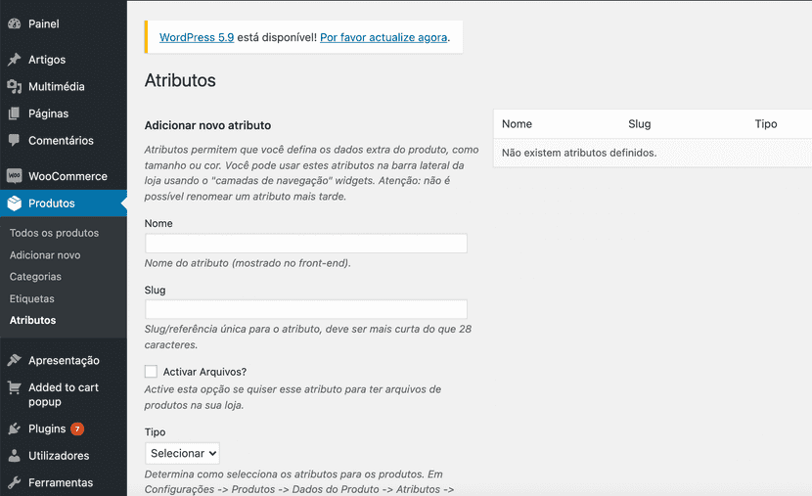812x496 pixels.
Task: Click the WooCommerce logo icon
Action: (14, 176)
